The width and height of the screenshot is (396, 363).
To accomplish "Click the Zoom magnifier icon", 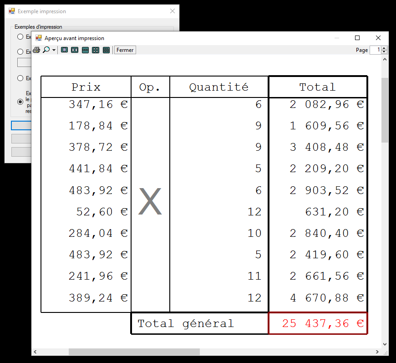I will 46,50.
